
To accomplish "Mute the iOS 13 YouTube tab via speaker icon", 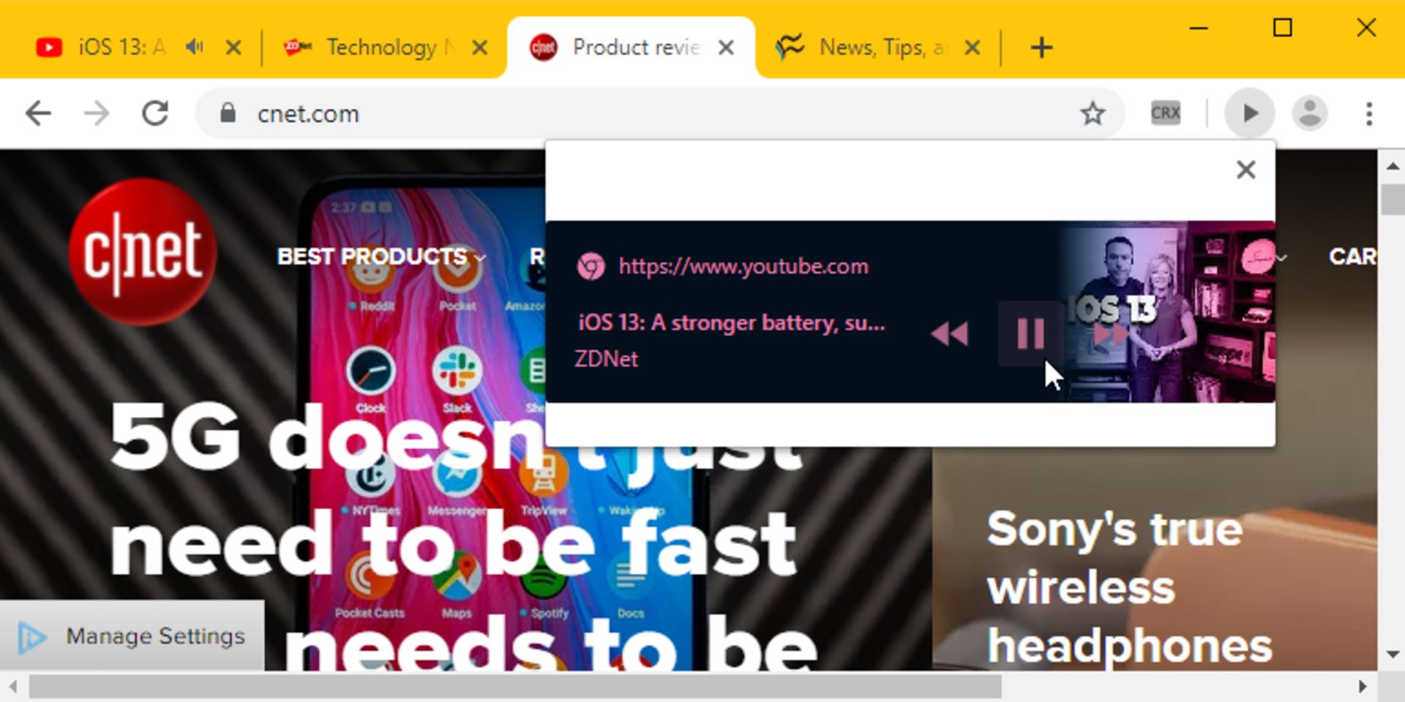I will (193, 47).
